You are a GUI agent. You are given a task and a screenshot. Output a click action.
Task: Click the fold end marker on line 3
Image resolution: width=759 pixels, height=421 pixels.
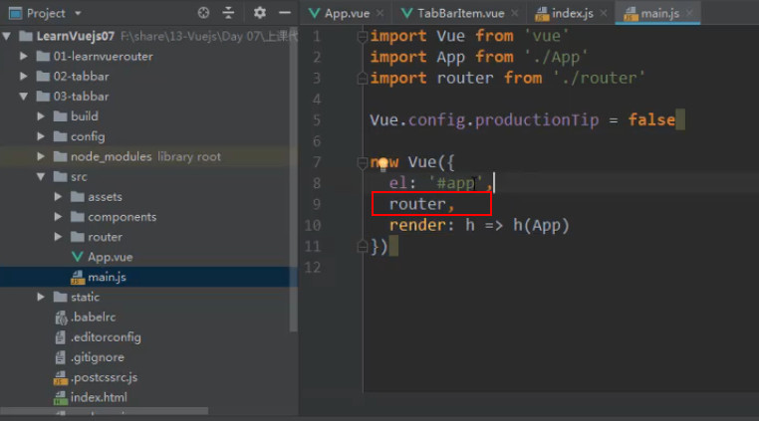(362, 78)
